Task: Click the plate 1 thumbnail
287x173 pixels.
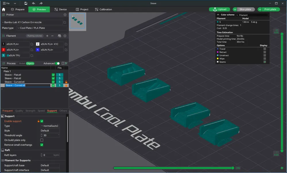Action: 77,21
